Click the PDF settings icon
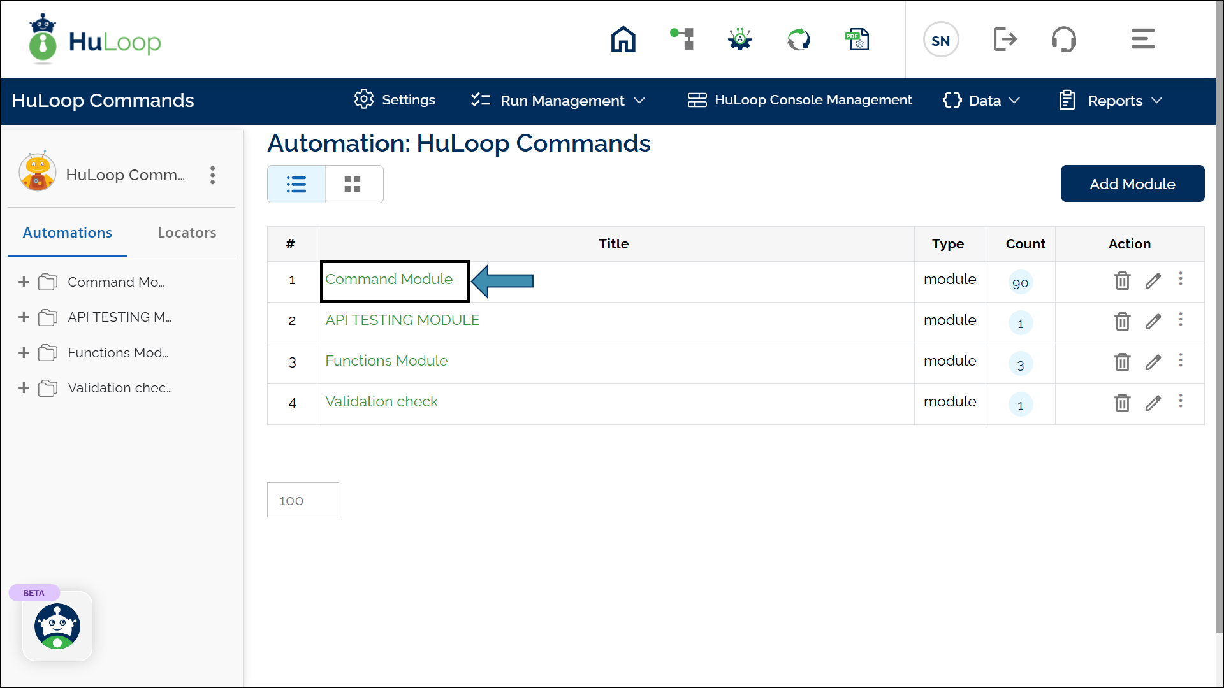Screen dimensions: 1224x688 (x=857, y=39)
